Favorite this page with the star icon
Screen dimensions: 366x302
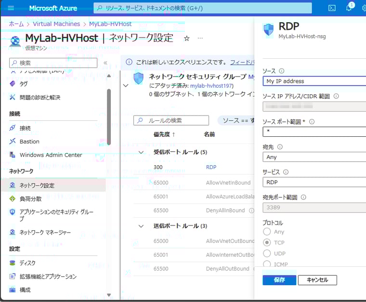(186, 38)
